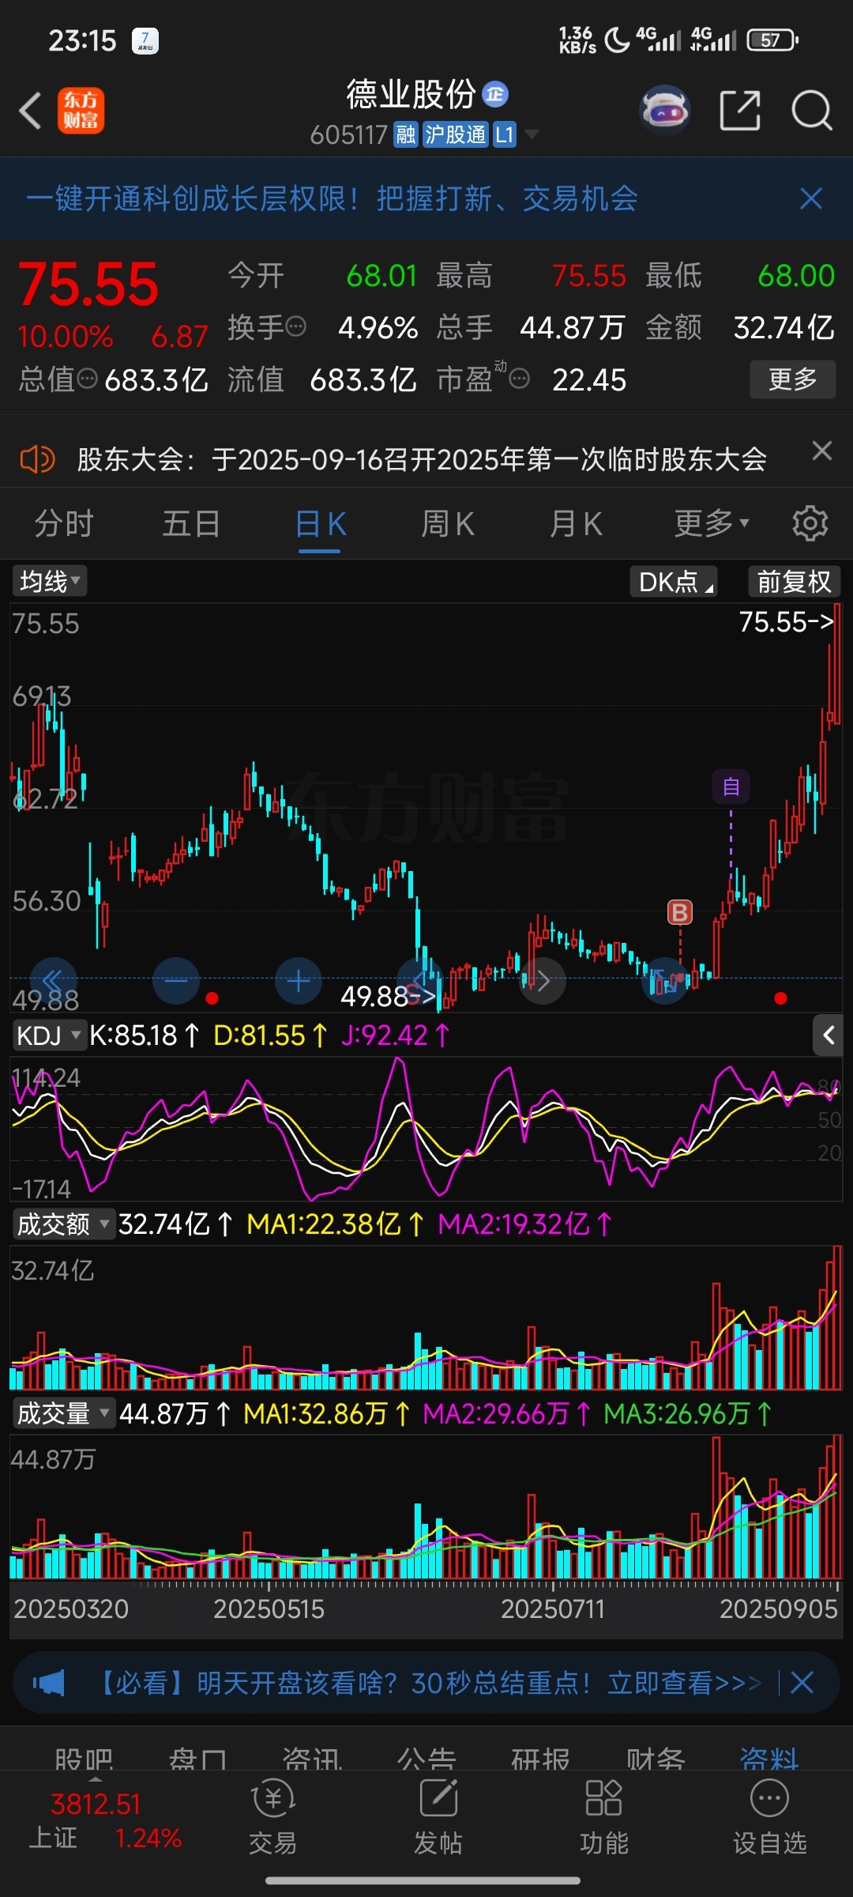
Task: Zoom out chart with minus button
Action: [x=176, y=981]
